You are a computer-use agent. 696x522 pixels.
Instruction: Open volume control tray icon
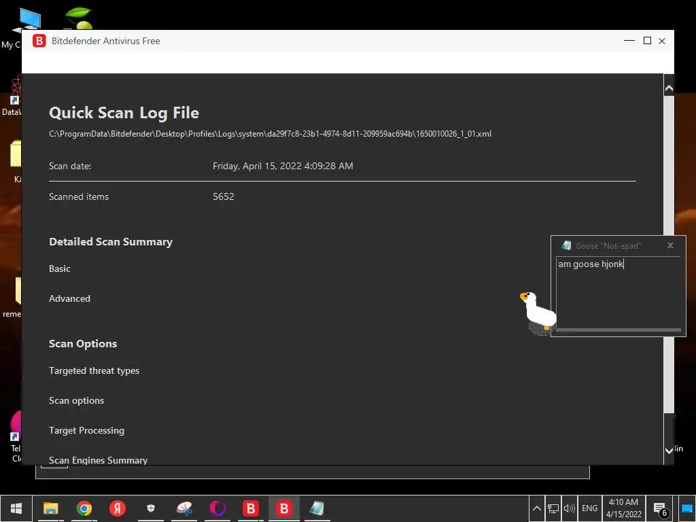coord(569,508)
